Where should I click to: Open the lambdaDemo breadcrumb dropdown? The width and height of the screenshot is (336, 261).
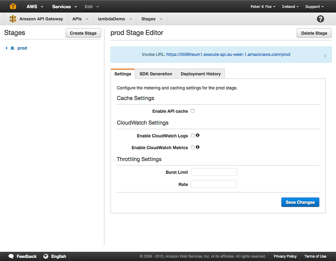pyautogui.click(x=115, y=19)
